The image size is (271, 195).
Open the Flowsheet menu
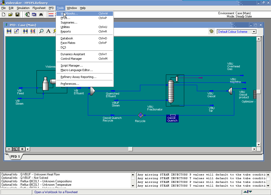click(x=39, y=8)
